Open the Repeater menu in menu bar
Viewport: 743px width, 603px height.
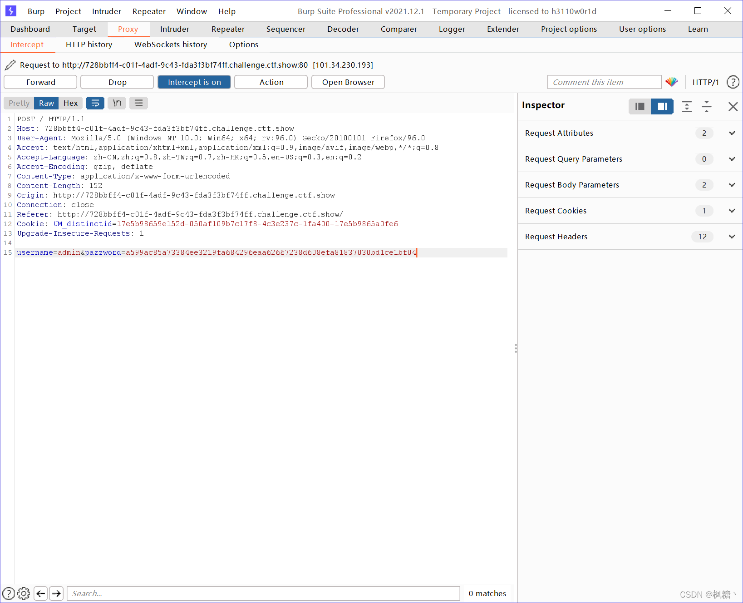[149, 11]
